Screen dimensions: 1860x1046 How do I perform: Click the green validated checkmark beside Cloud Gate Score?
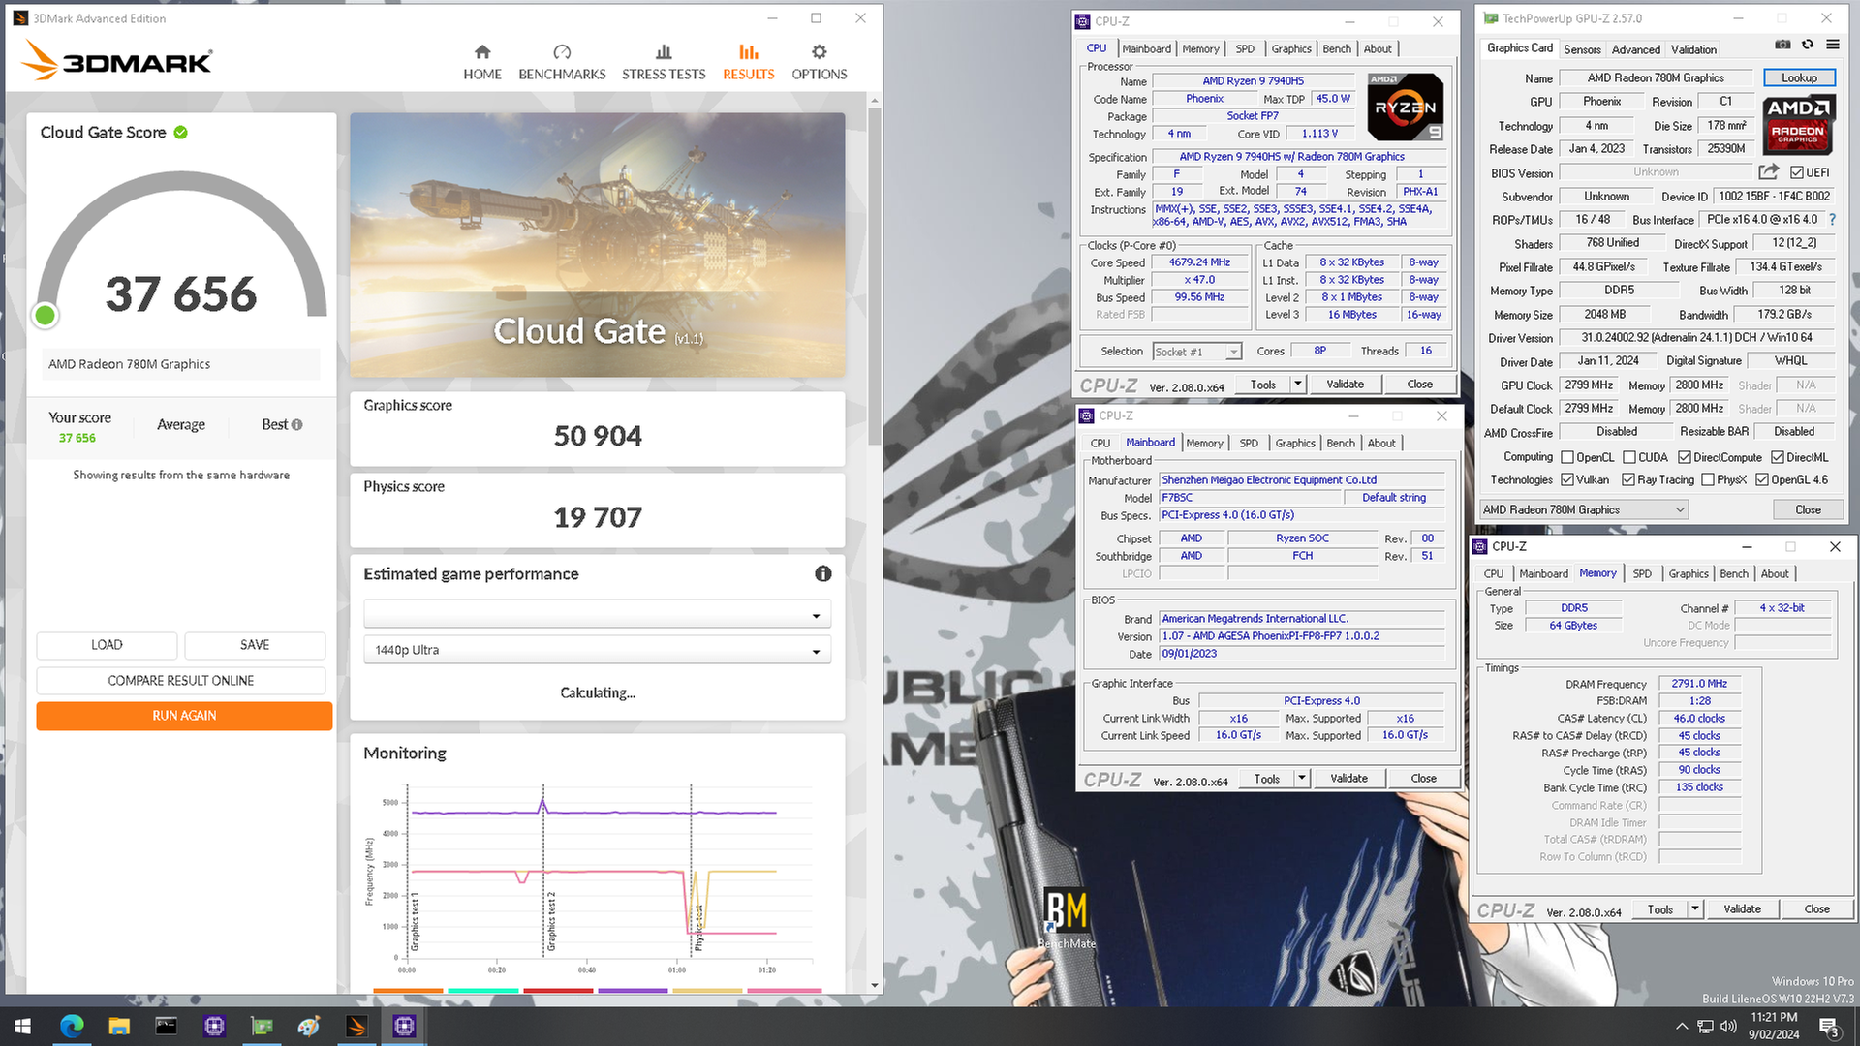tap(181, 133)
